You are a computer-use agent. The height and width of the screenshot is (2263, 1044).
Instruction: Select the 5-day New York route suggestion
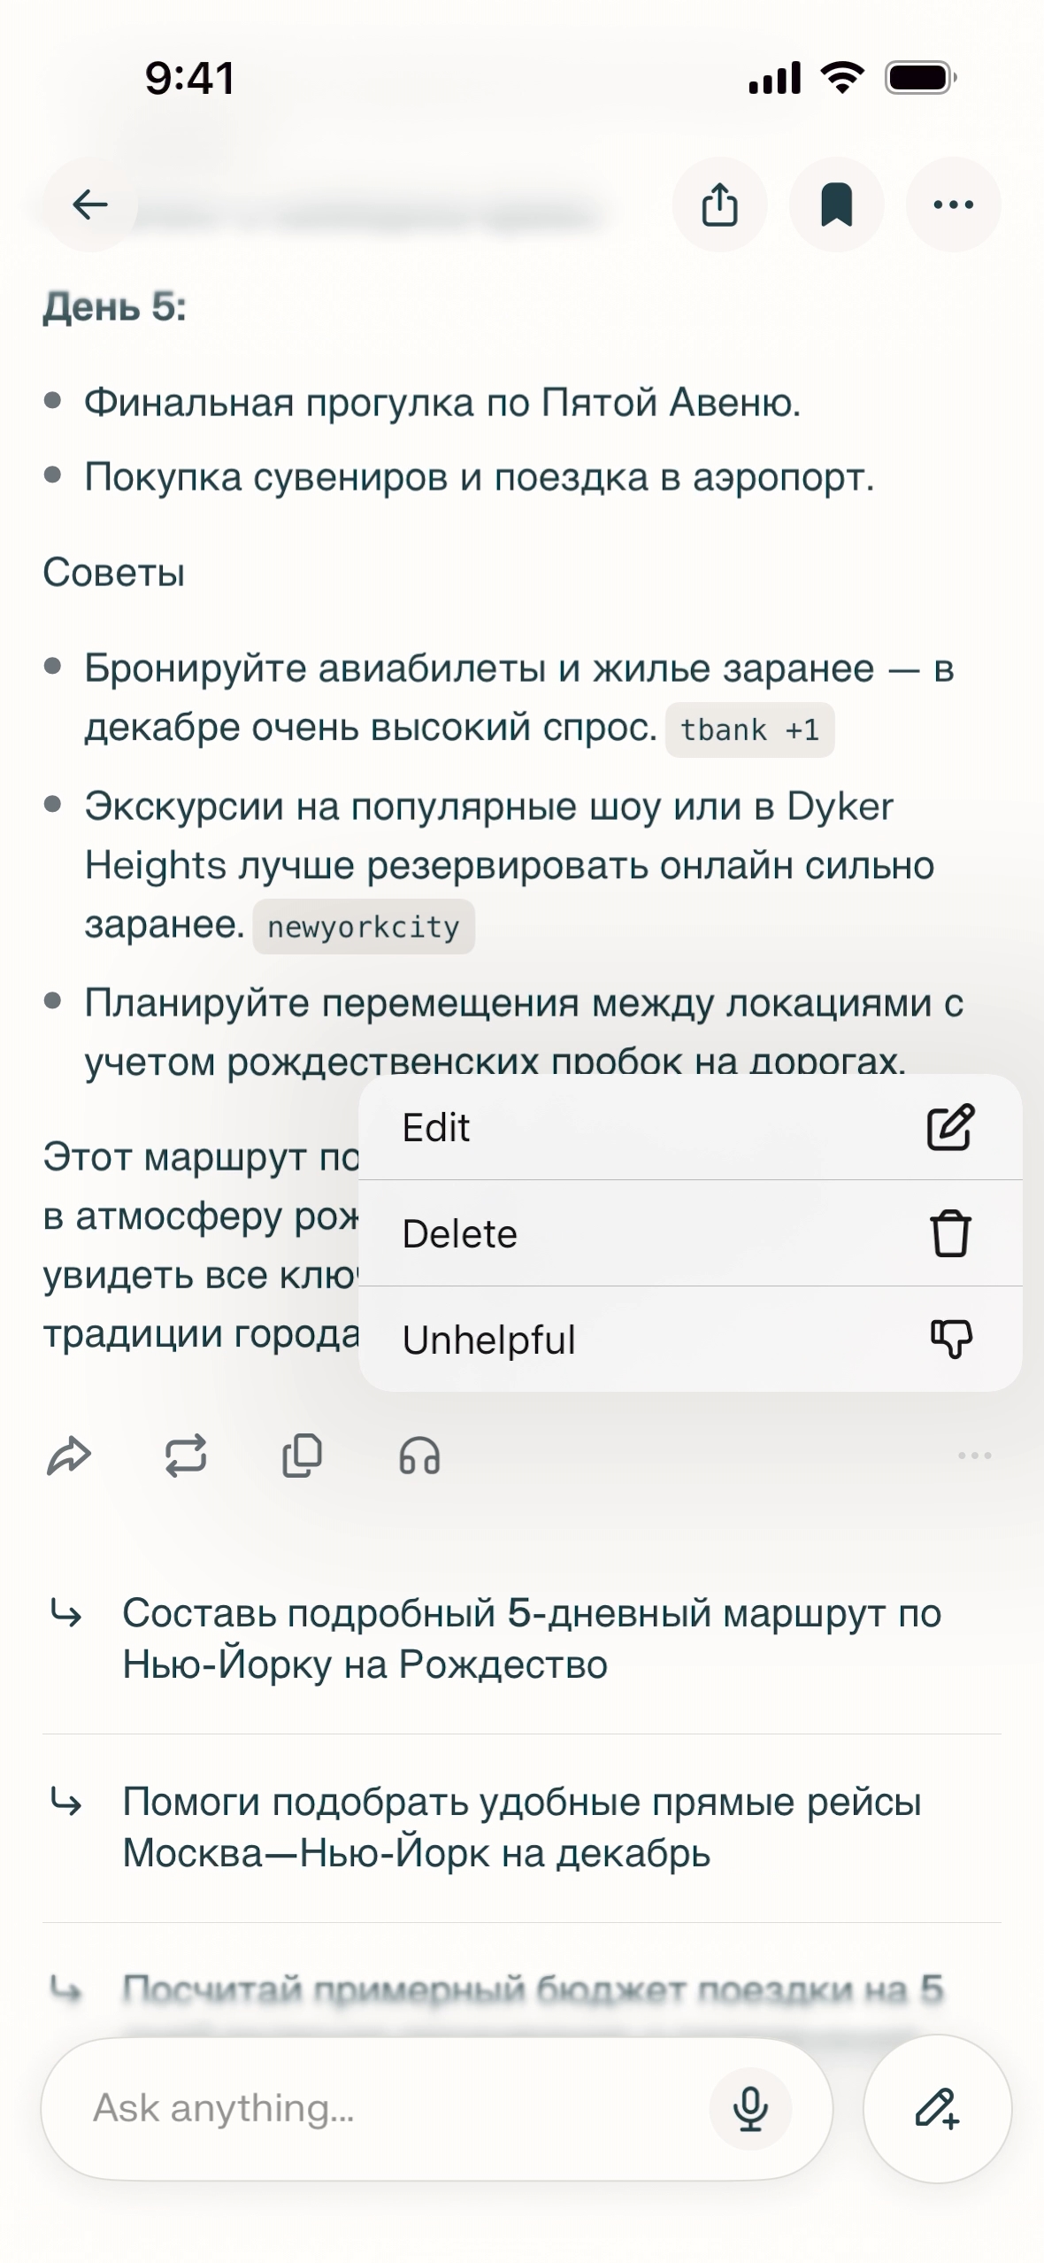pos(531,1639)
